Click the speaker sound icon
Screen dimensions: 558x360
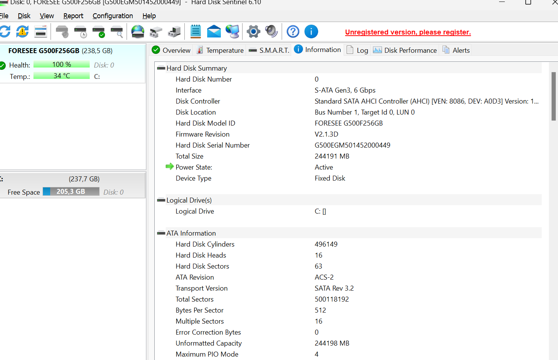pos(271,31)
